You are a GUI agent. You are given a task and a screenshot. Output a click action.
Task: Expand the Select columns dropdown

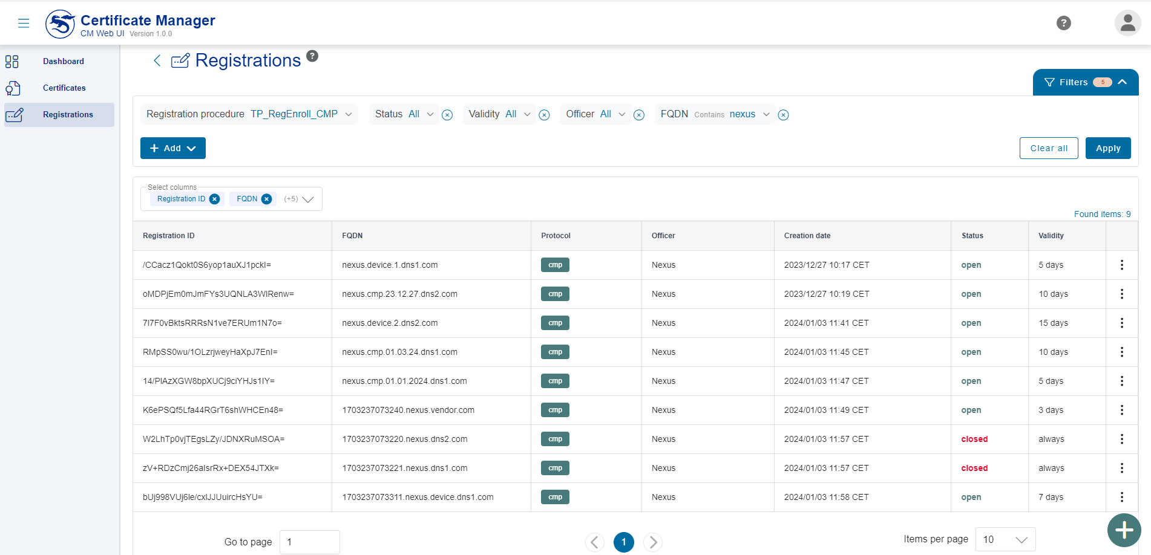(x=308, y=200)
